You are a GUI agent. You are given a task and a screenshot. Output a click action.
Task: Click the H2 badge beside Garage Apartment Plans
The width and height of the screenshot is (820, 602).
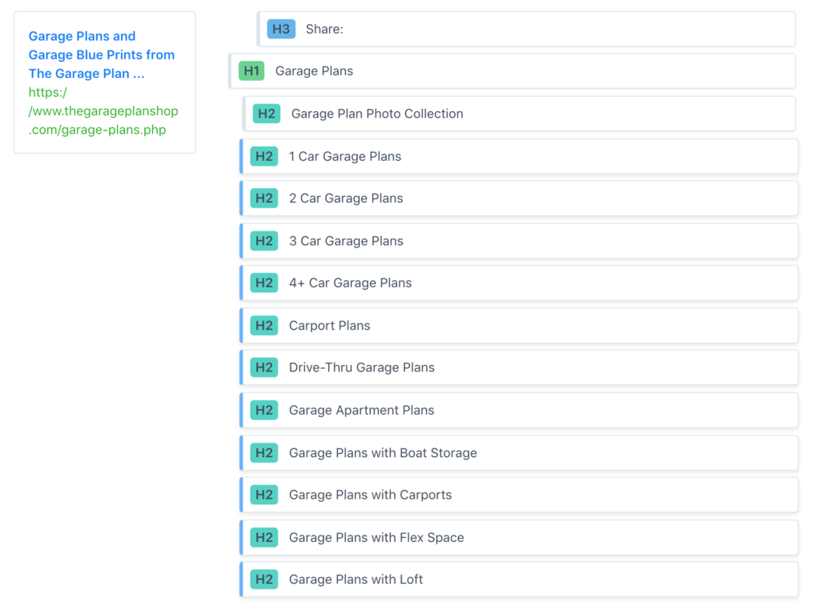[x=264, y=410]
